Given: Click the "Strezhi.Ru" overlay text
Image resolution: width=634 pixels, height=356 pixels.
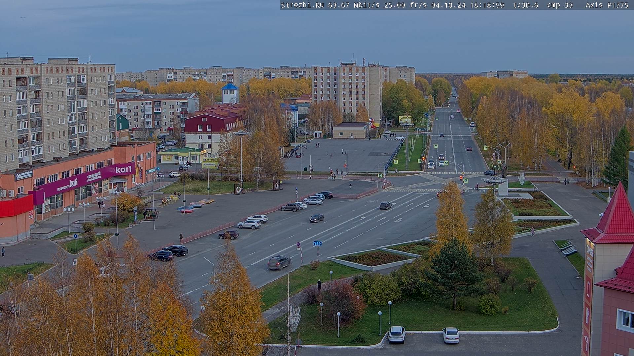Looking at the screenshot, I should click(x=302, y=5).
